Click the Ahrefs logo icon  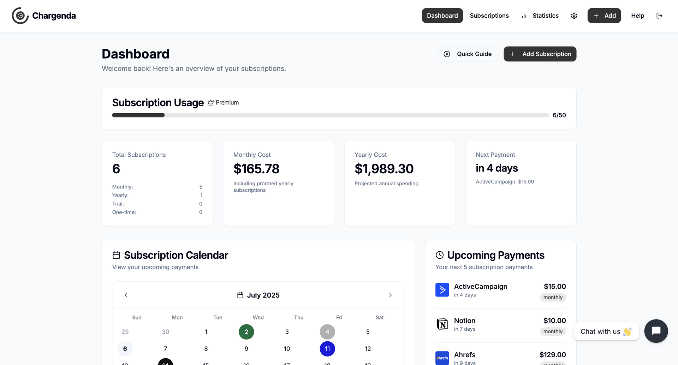point(442,358)
